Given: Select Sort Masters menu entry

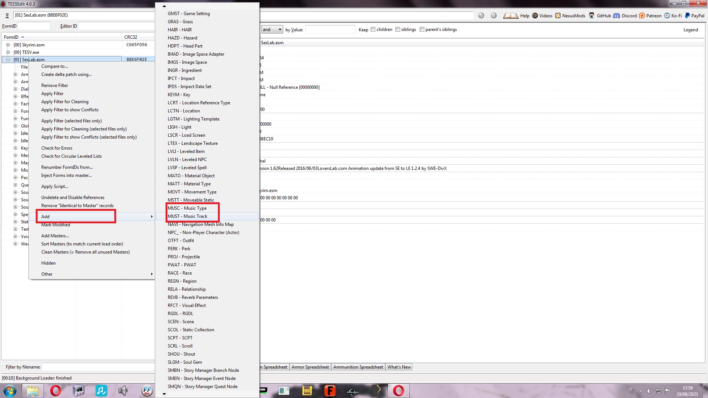Looking at the screenshot, I should (82, 244).
